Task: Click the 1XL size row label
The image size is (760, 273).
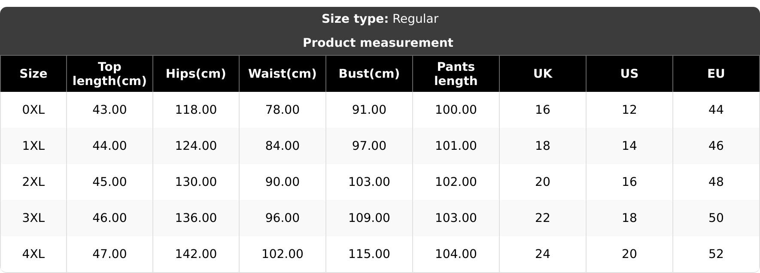Action: [33, 146]
